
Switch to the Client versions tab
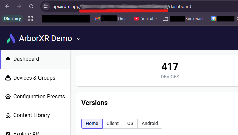click(x=112, y=123)
